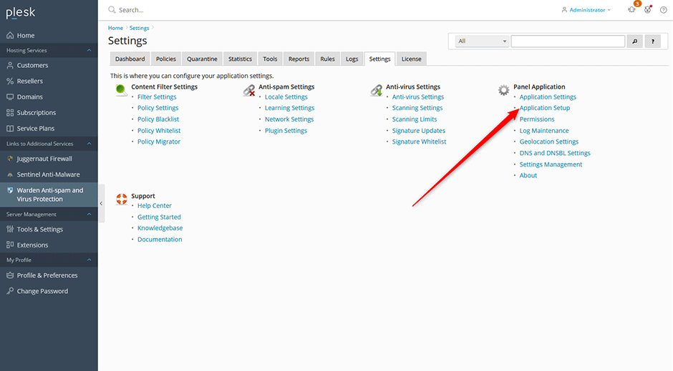Image resolution: width=673 pixels, height=371 pixels.
Task: Click the Anti-virus Settings icon
Action: coord(377,90)
